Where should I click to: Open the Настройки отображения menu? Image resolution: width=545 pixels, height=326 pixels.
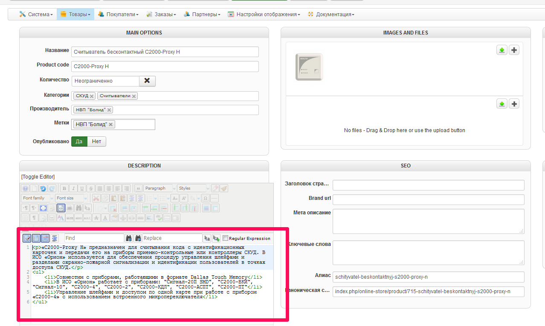click(264, 14)
